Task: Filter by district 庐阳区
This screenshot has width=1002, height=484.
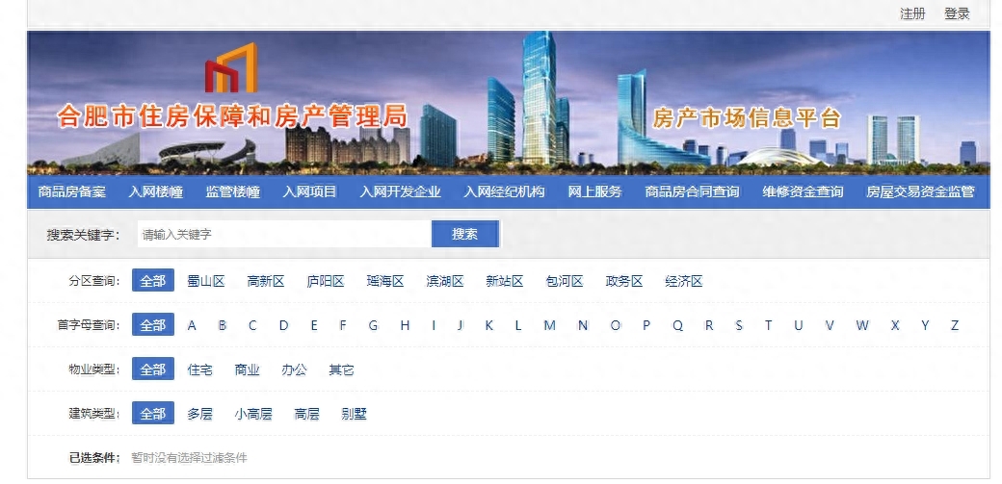Action: point(326,281)
